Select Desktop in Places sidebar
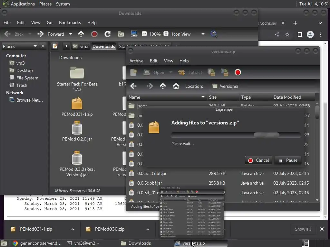This screenshot has width=330, height=247. pos(21,70)
